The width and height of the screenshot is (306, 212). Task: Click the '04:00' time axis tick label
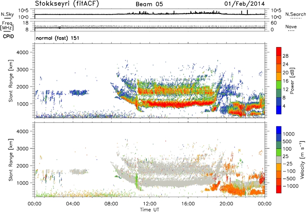pos(73,204)
